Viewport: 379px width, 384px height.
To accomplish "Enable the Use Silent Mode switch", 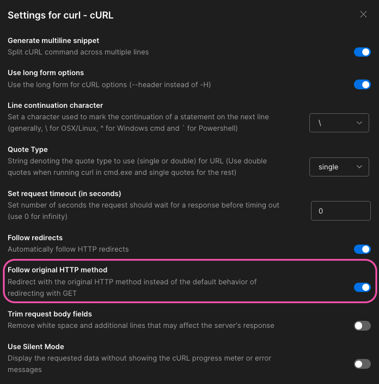I will (x=362, y=364).
